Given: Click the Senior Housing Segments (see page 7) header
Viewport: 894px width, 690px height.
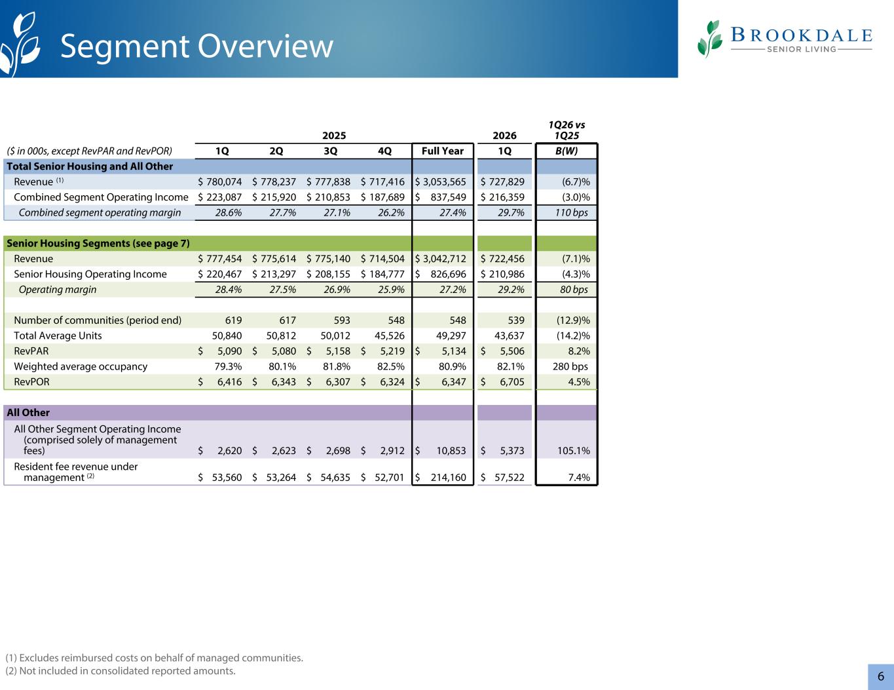Looking at the screenshot, I should click(98, 243).
